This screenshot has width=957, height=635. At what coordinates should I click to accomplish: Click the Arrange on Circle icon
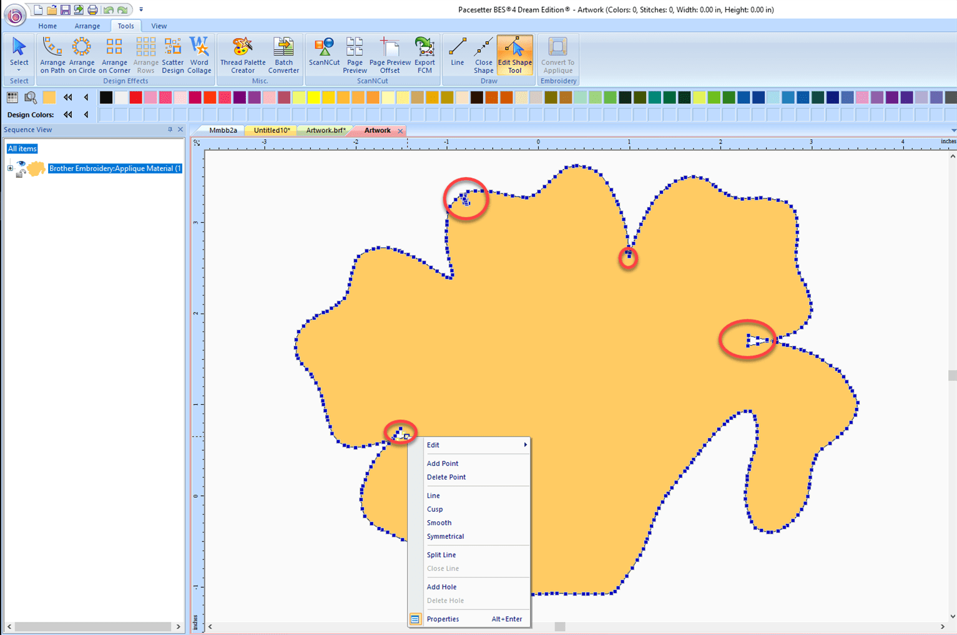(82, 55)
